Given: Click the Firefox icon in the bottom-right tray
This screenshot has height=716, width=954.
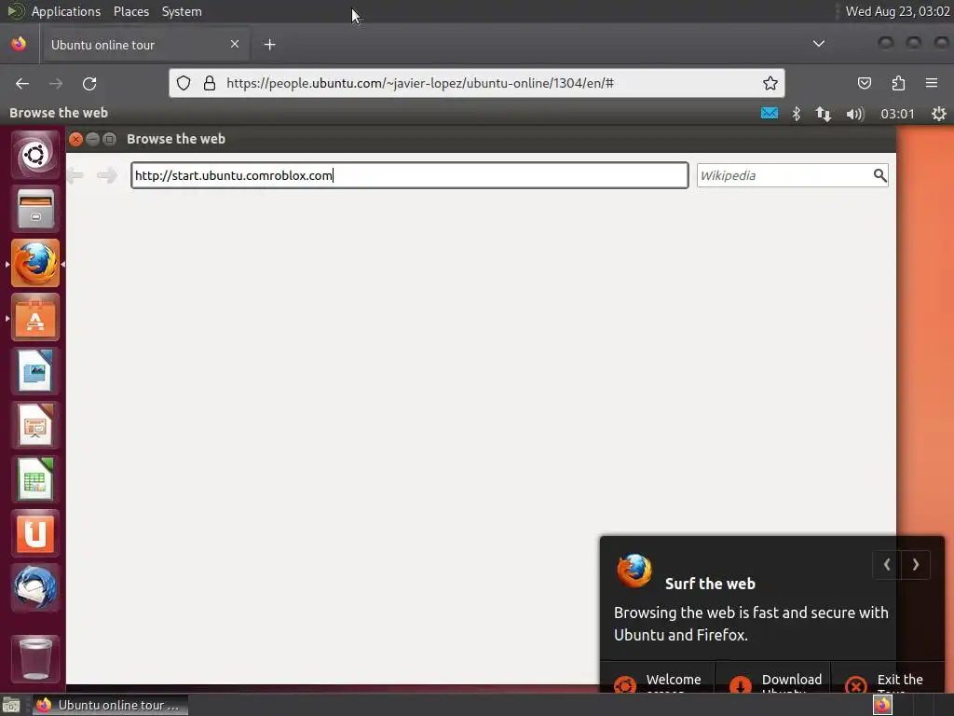Looking at the screenshot, I should tap(883, 705).
